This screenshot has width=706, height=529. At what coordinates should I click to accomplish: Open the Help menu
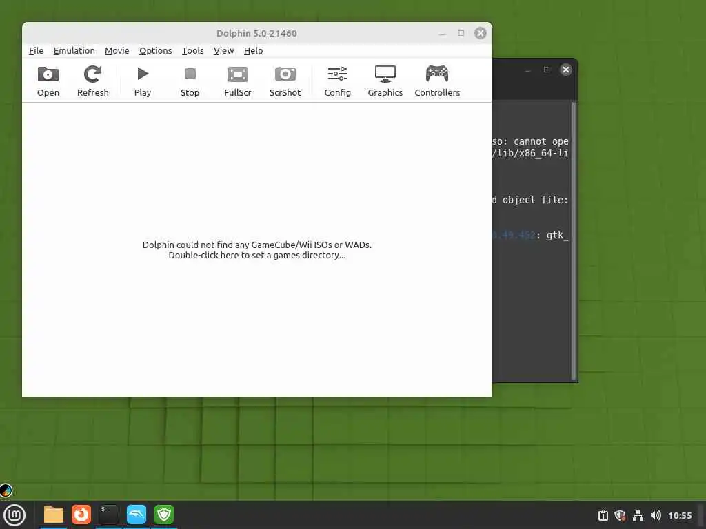(x=254, y=51)
